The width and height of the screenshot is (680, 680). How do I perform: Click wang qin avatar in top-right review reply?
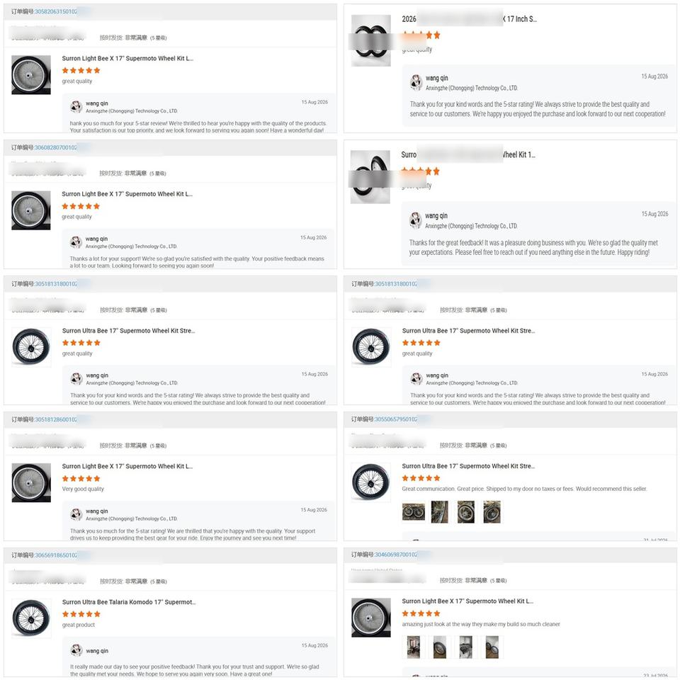pos(416,82)
